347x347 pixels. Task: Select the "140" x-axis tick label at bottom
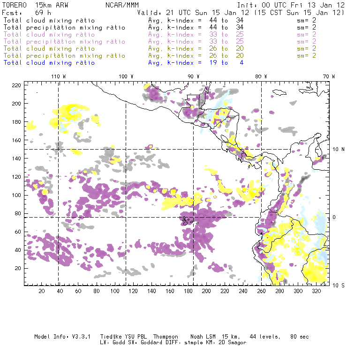(x=151, y=291)
